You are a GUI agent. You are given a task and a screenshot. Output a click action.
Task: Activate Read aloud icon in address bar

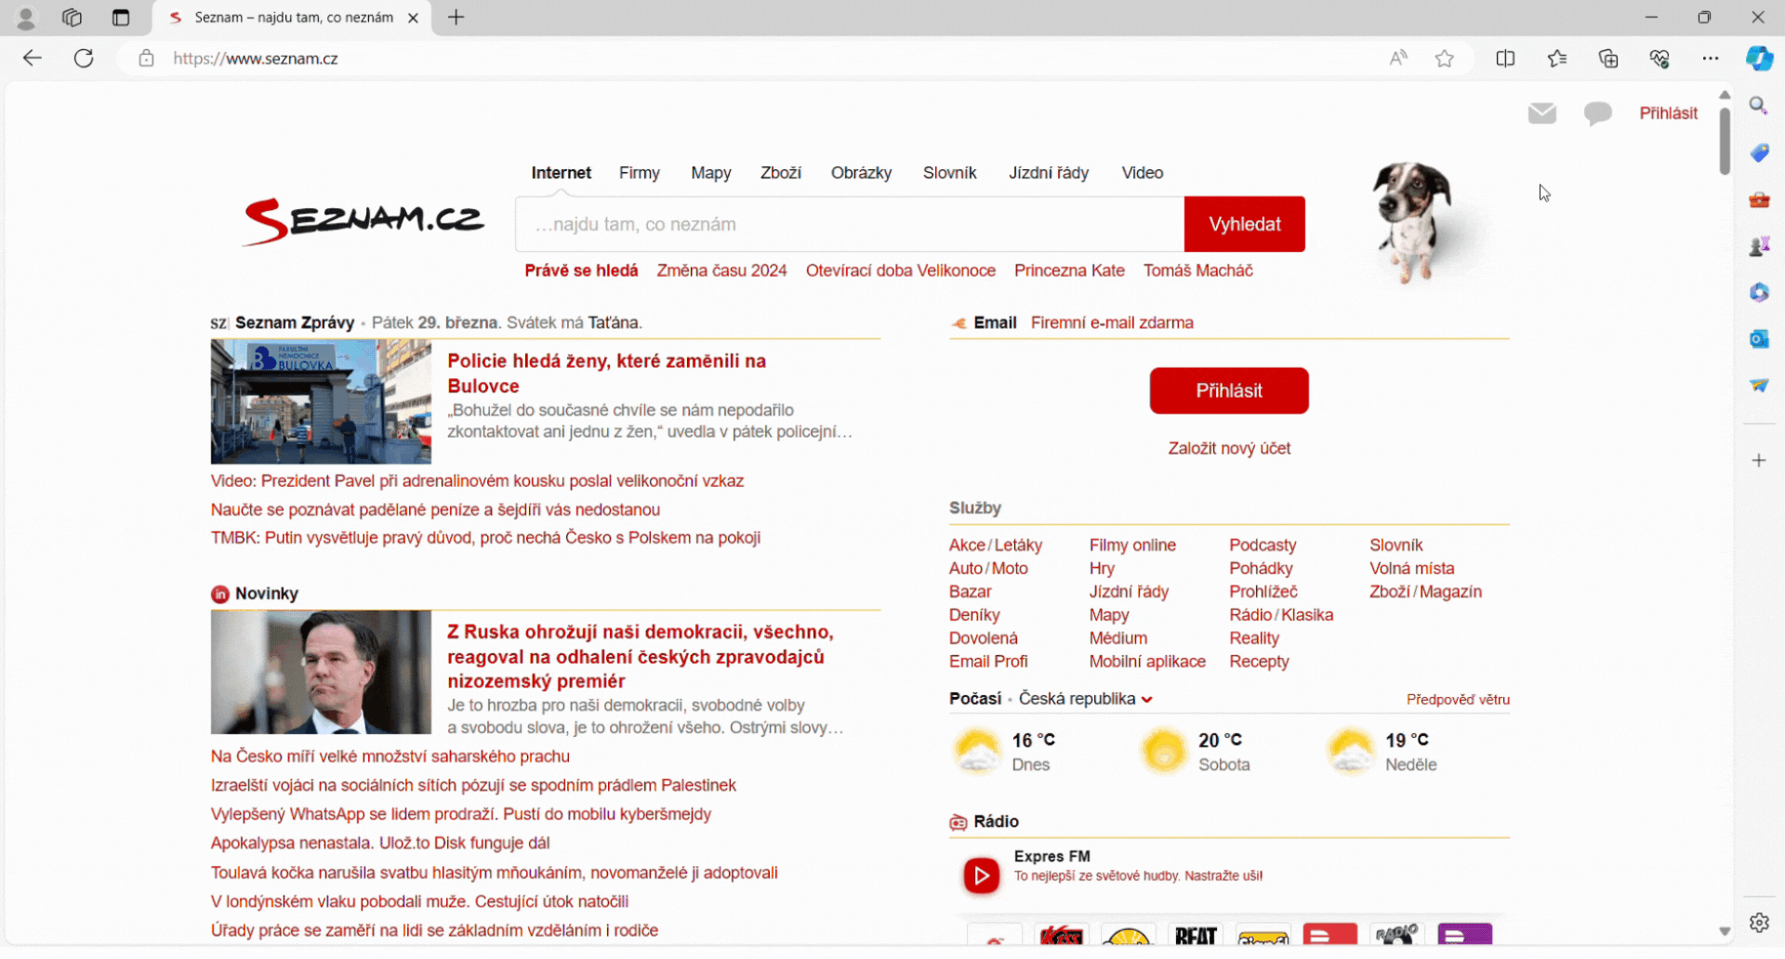(x=1398, y=59)
